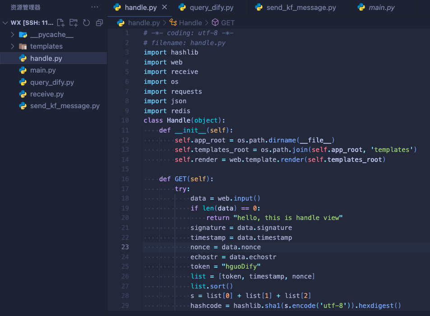
Task: Click the Handle class icon in breadcrumb
Action: click(x=173, y=23)
